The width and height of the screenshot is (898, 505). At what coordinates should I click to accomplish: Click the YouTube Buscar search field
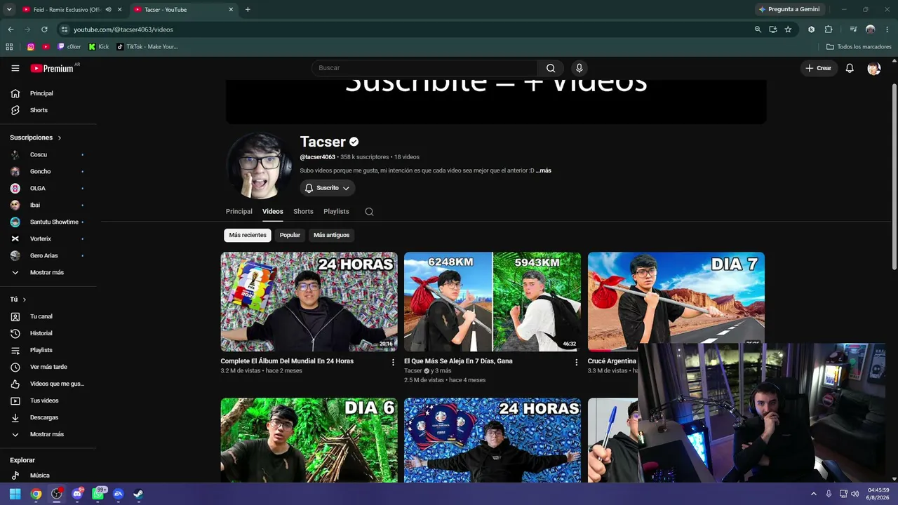(x=424, y=68)
